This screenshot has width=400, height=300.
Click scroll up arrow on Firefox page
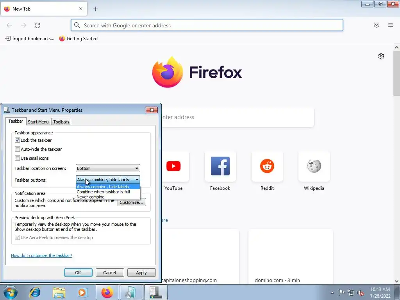coord(396,47)
